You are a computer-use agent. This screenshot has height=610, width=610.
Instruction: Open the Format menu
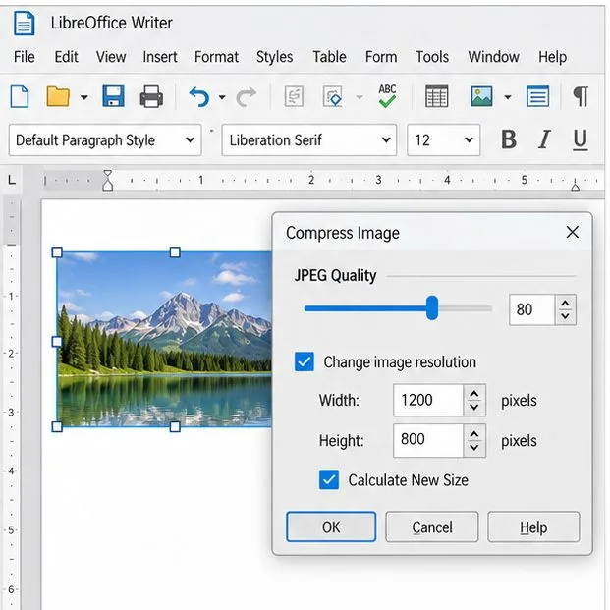[216, 57]
